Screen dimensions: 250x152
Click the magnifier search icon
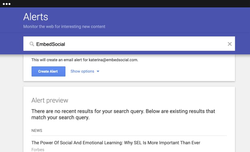[32, 44]
